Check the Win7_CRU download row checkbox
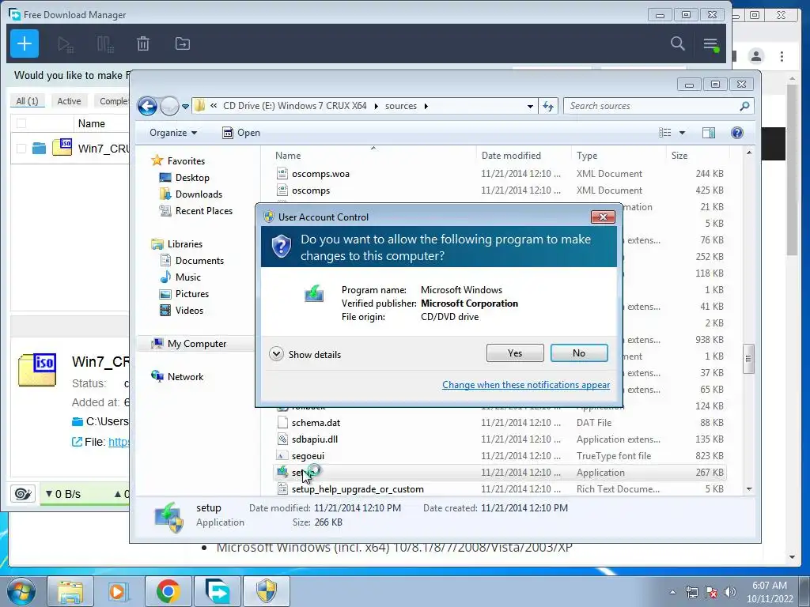Screen dimensions: 810x607 coord(21,149)
